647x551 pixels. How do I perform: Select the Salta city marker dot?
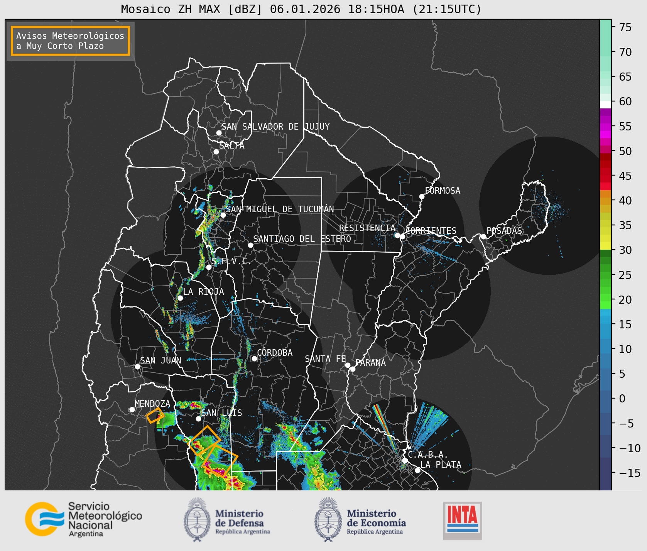pyautogui.click(x=216, y=152)
